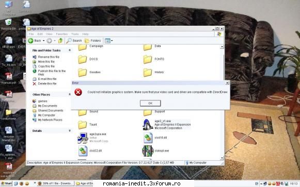
Task: Select the DOCS folder icon
Action: pos(83,59)
